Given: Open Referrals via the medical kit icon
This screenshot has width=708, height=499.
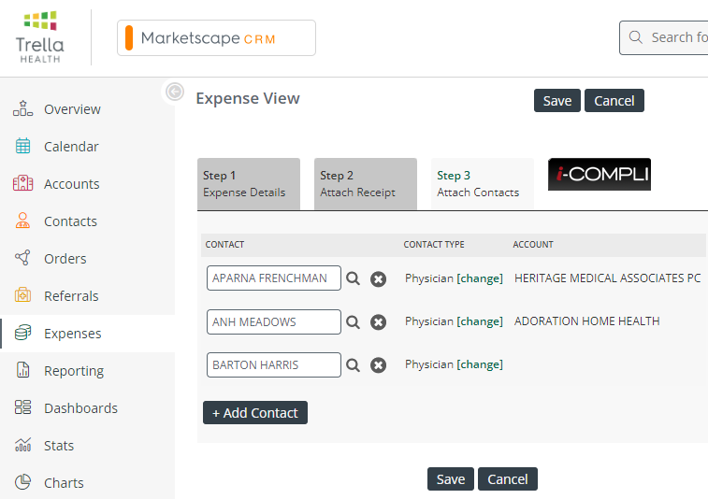Looking at the screenshot, I should coord(22,295).
